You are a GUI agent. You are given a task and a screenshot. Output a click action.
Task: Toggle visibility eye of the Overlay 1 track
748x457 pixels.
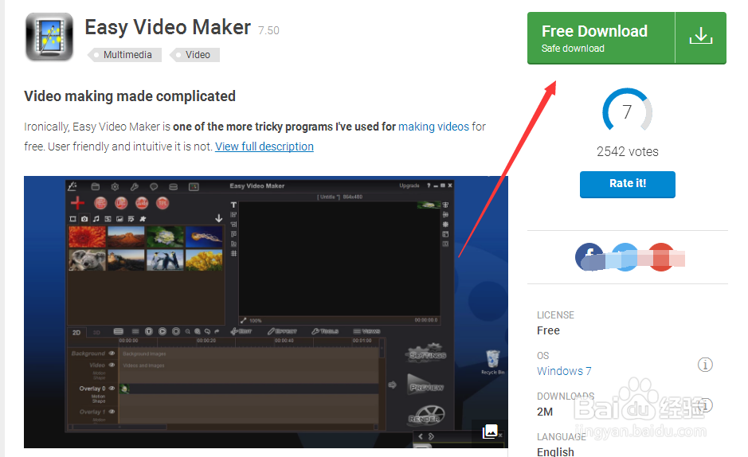coord(112,412)
